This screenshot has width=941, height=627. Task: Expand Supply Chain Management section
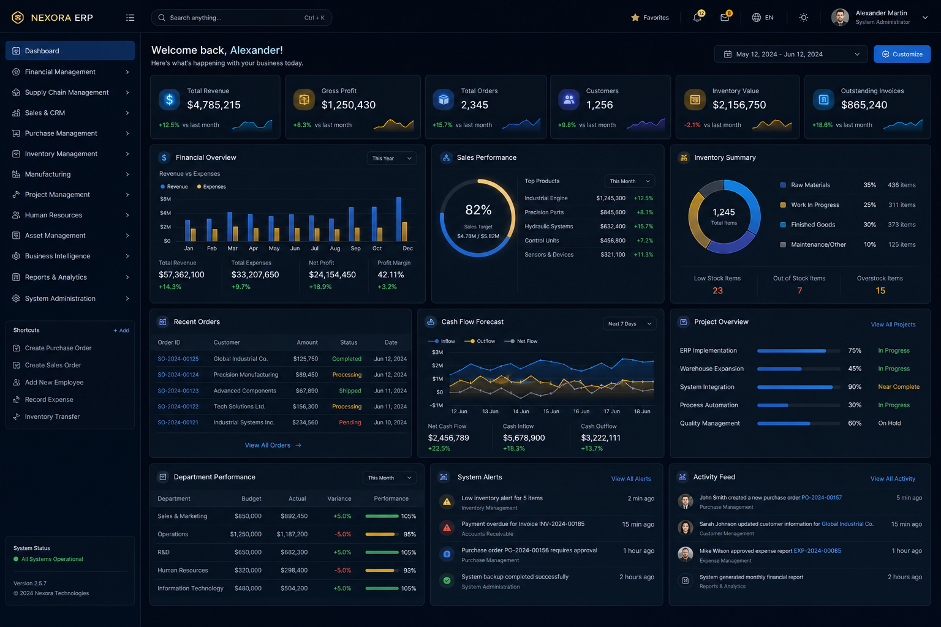point(70,92)
